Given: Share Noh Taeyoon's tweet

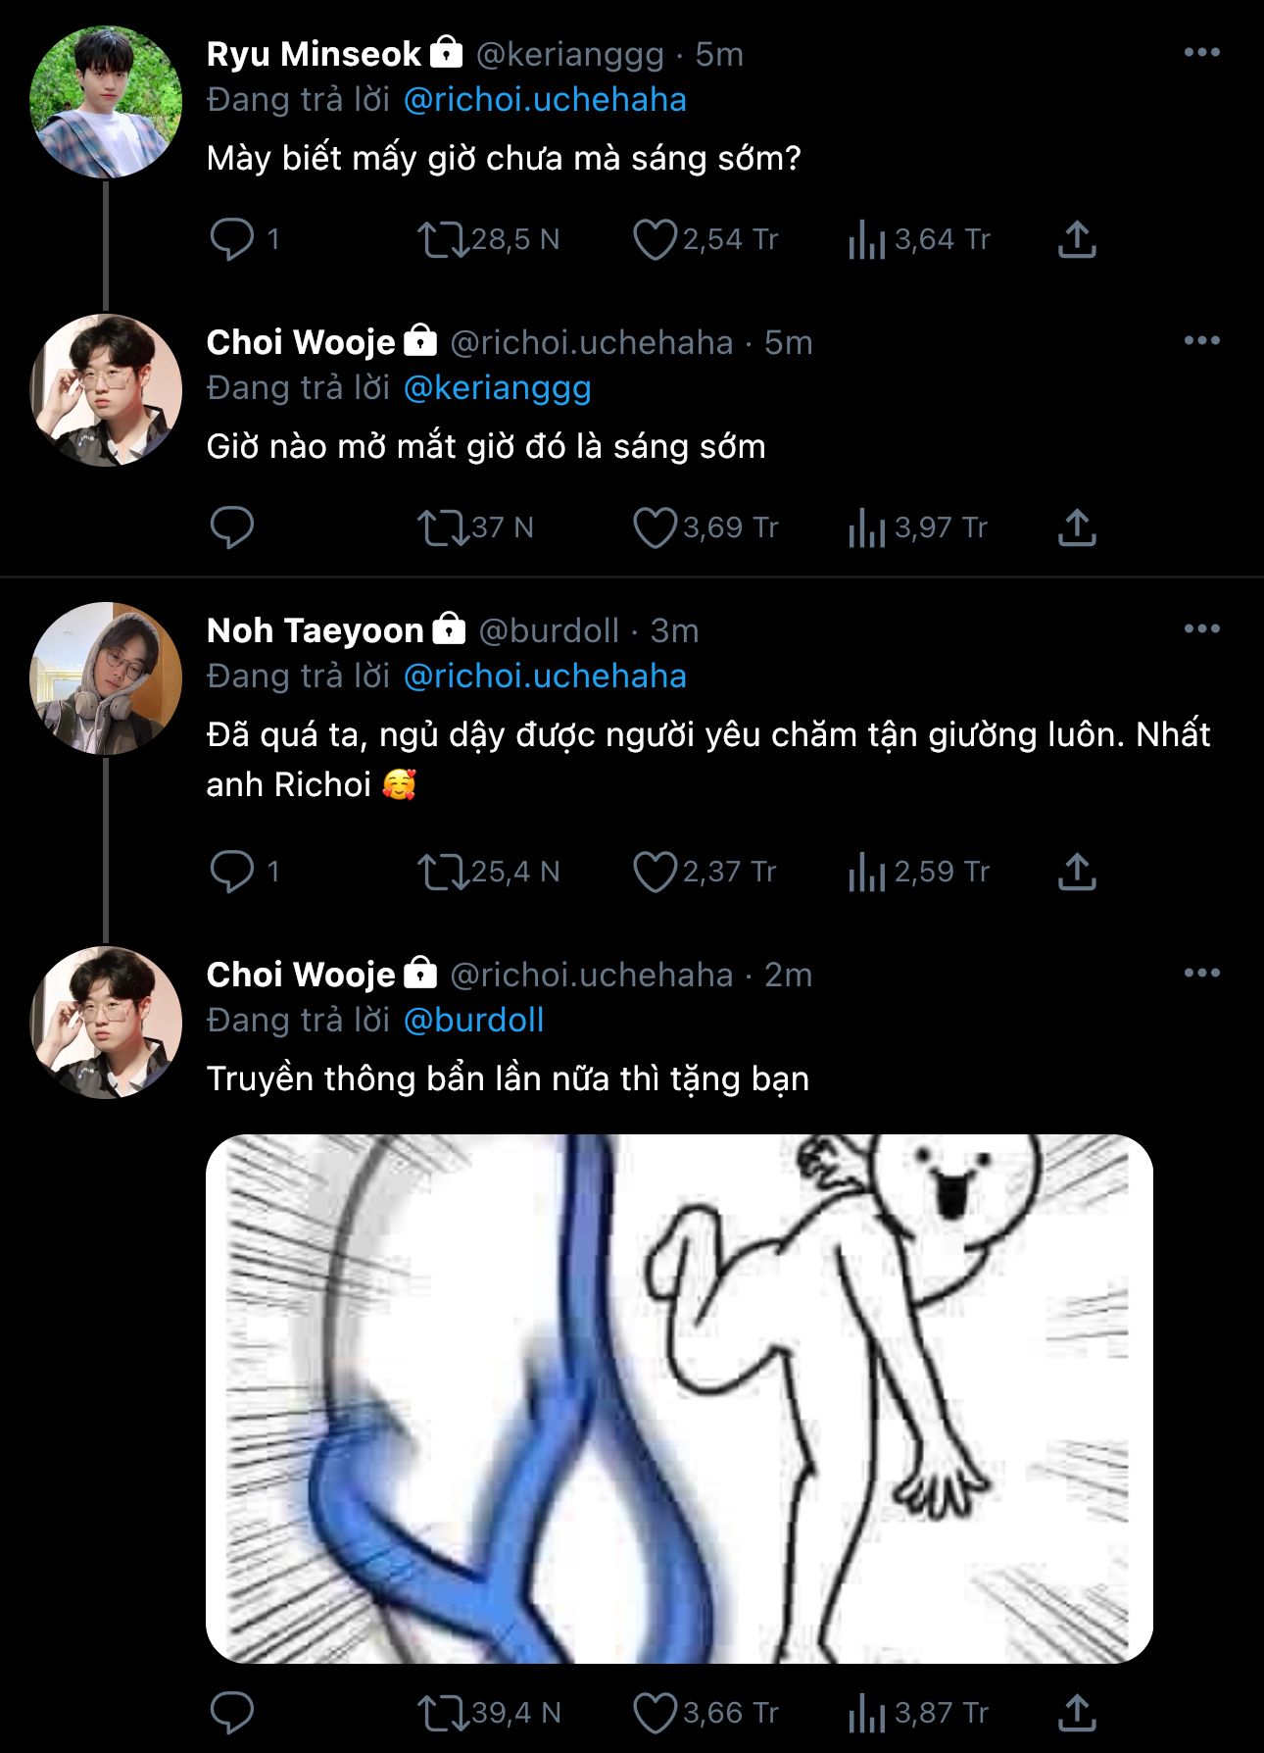Looking at the screenshot, I should click(1076, 872).
